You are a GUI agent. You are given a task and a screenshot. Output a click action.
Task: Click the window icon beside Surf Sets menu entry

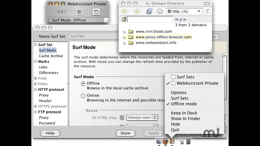click(x=173, y=77)
